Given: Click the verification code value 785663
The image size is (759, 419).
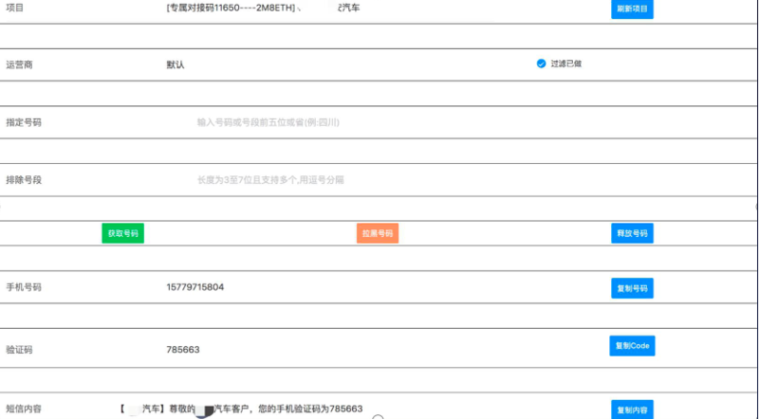Looking at the screenshot, I should 183,350.
